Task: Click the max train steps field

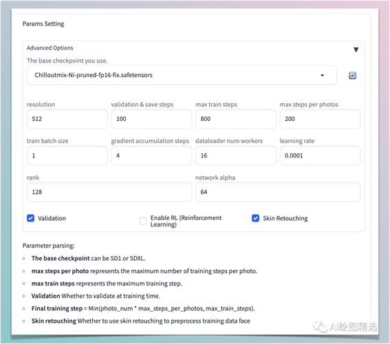Action: (x=236, y=119)
